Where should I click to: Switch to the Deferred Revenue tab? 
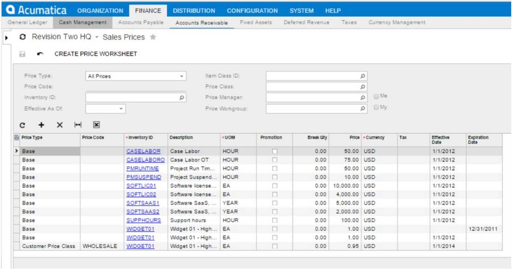[307, 23]
